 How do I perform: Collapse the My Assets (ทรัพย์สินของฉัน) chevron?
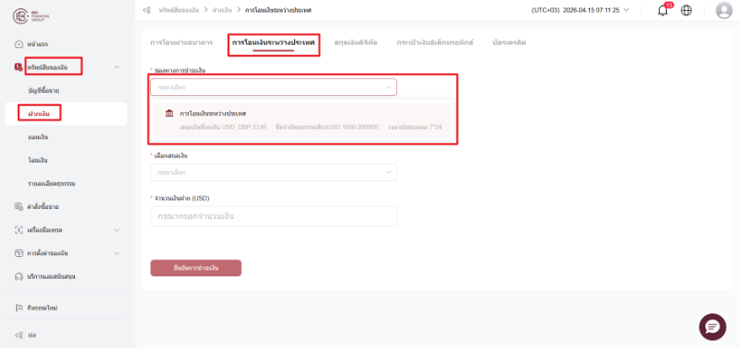pyautogui.click(x=117, y=67)
